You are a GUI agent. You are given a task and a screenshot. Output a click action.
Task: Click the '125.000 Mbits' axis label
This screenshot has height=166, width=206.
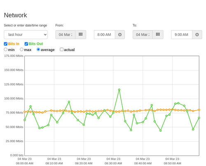pos(14,84)
